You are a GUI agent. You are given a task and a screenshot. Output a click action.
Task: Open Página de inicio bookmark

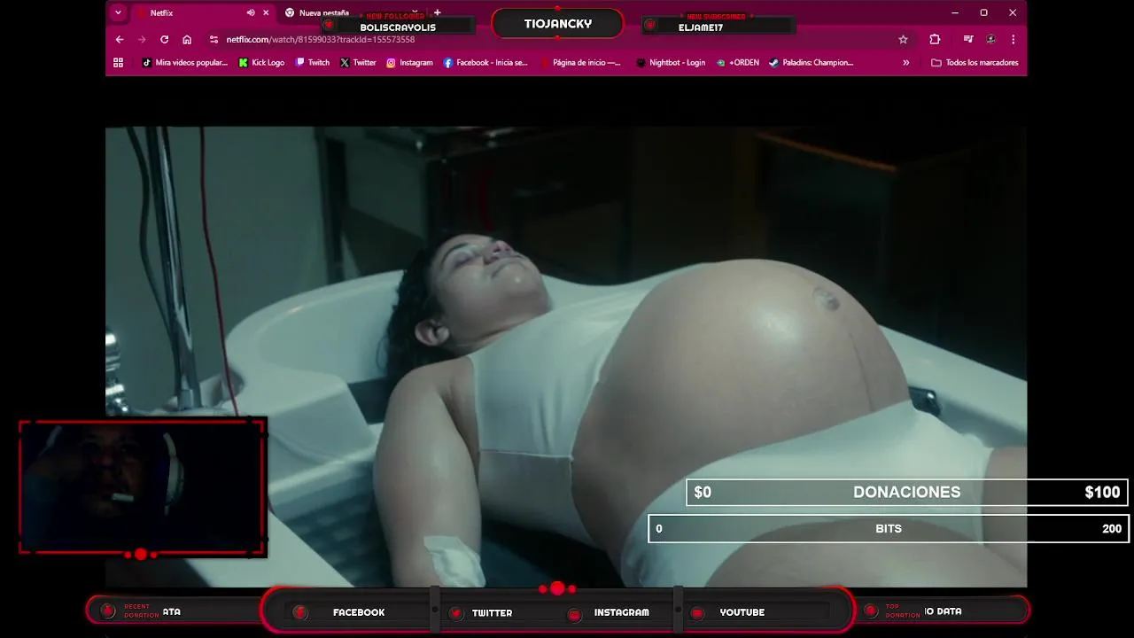(580, 63)
